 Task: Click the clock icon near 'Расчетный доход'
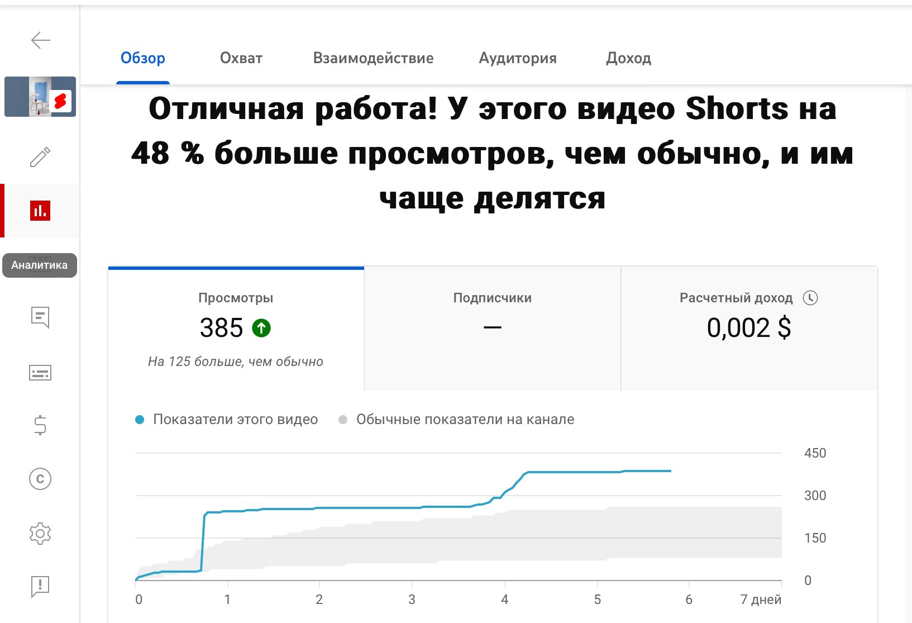[811, 298]
